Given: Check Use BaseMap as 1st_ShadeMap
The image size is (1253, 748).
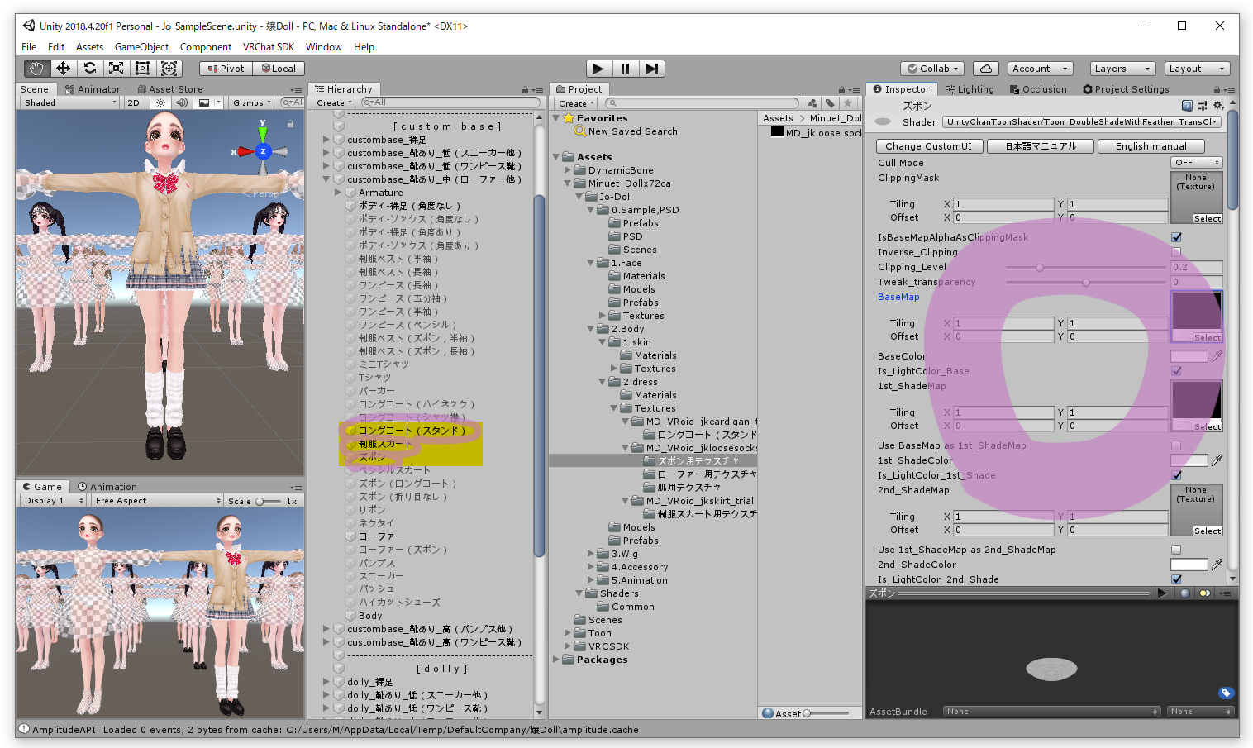Looking at the screenshot, I should [1176, 445].
